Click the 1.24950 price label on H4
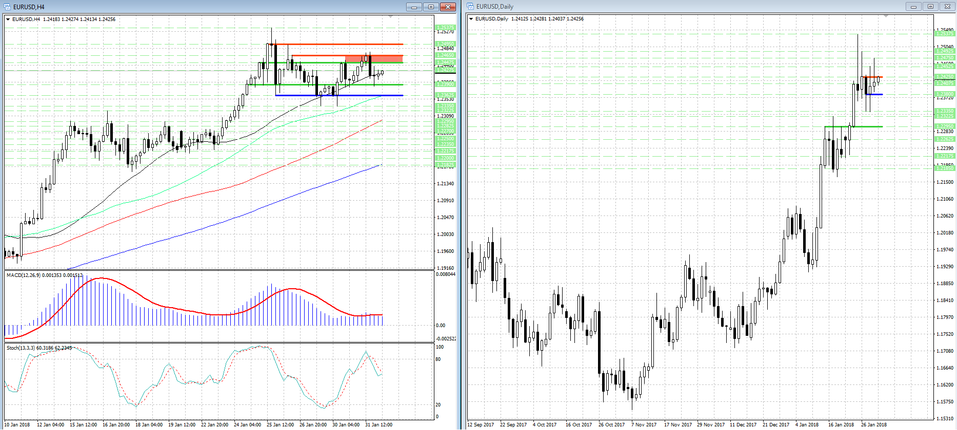Image resolution: width=957 pixels, height=430 pixels. coord(445,44)
